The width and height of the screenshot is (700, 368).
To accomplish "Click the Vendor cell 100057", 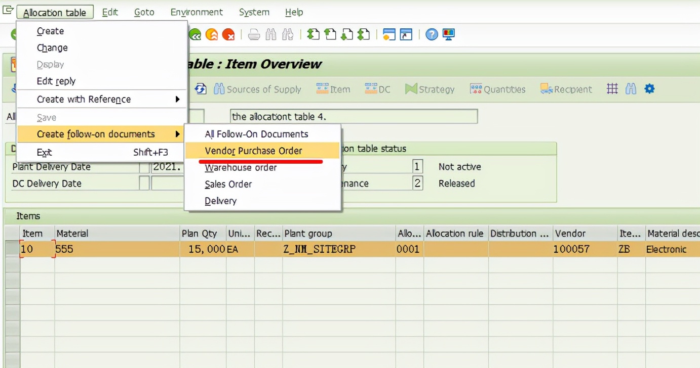I will tap(585, 249).
